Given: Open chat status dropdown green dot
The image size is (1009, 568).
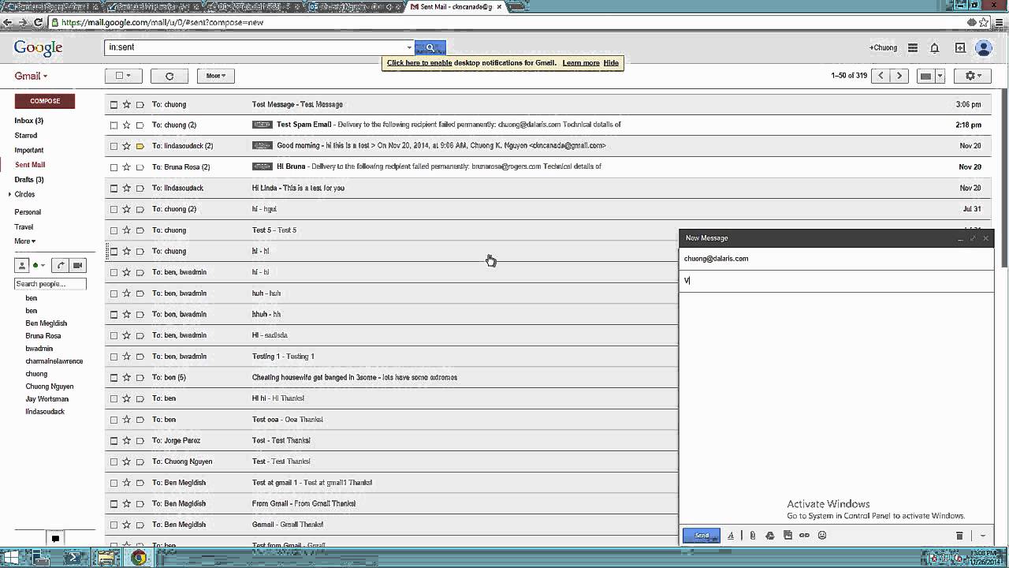Looking at the screenshot, I should point(39,265).
